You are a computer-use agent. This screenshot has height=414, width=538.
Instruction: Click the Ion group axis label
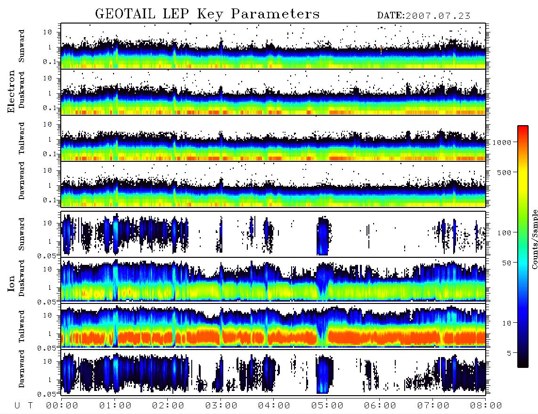(11, 283)
